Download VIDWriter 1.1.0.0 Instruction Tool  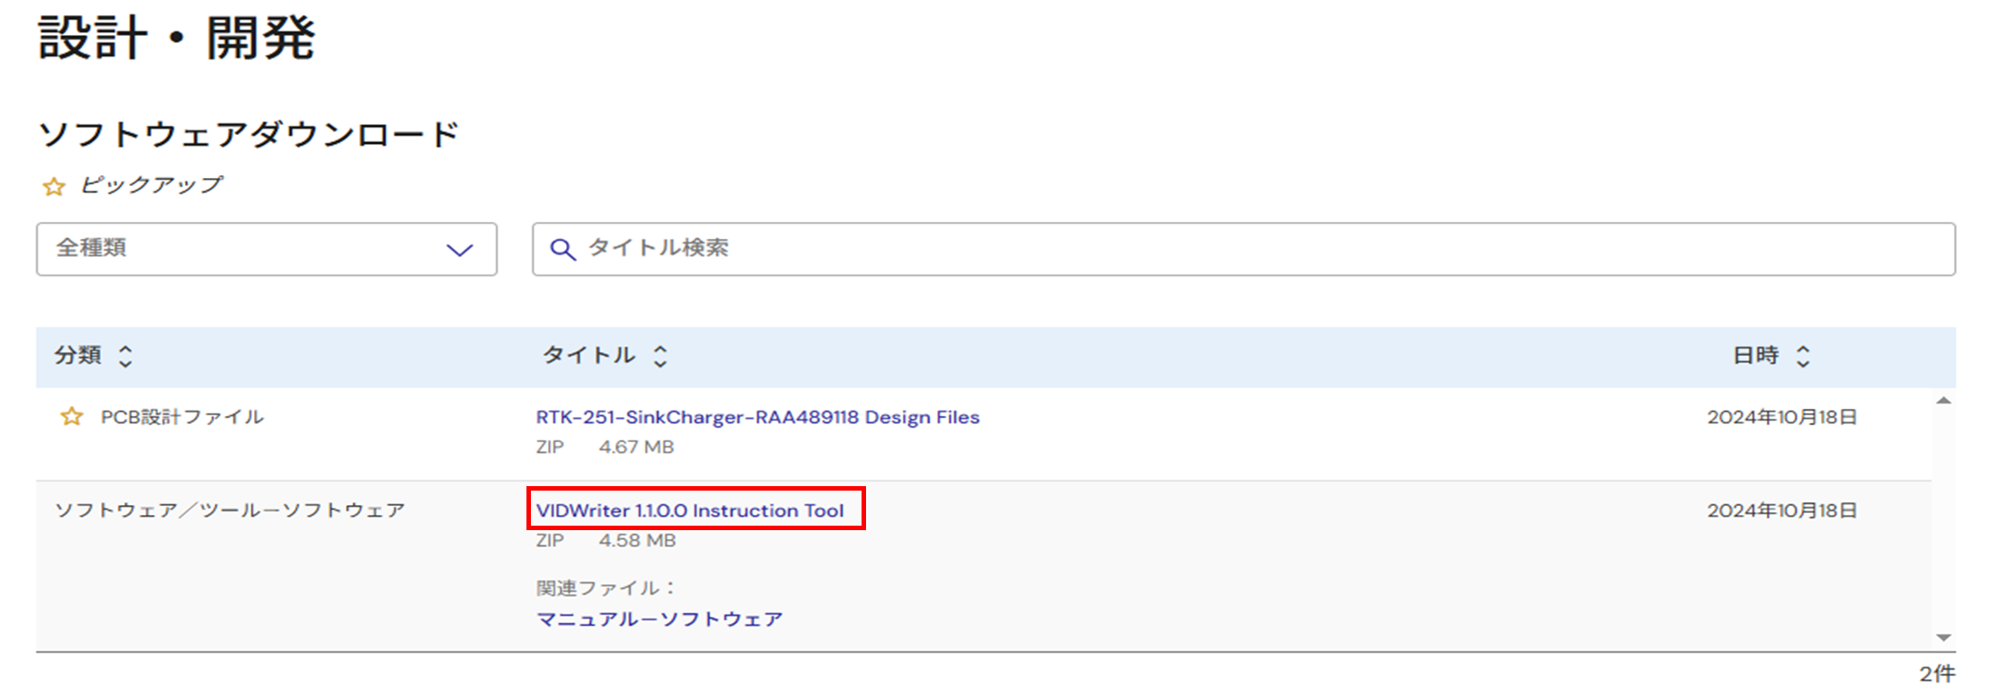[690, 510]
